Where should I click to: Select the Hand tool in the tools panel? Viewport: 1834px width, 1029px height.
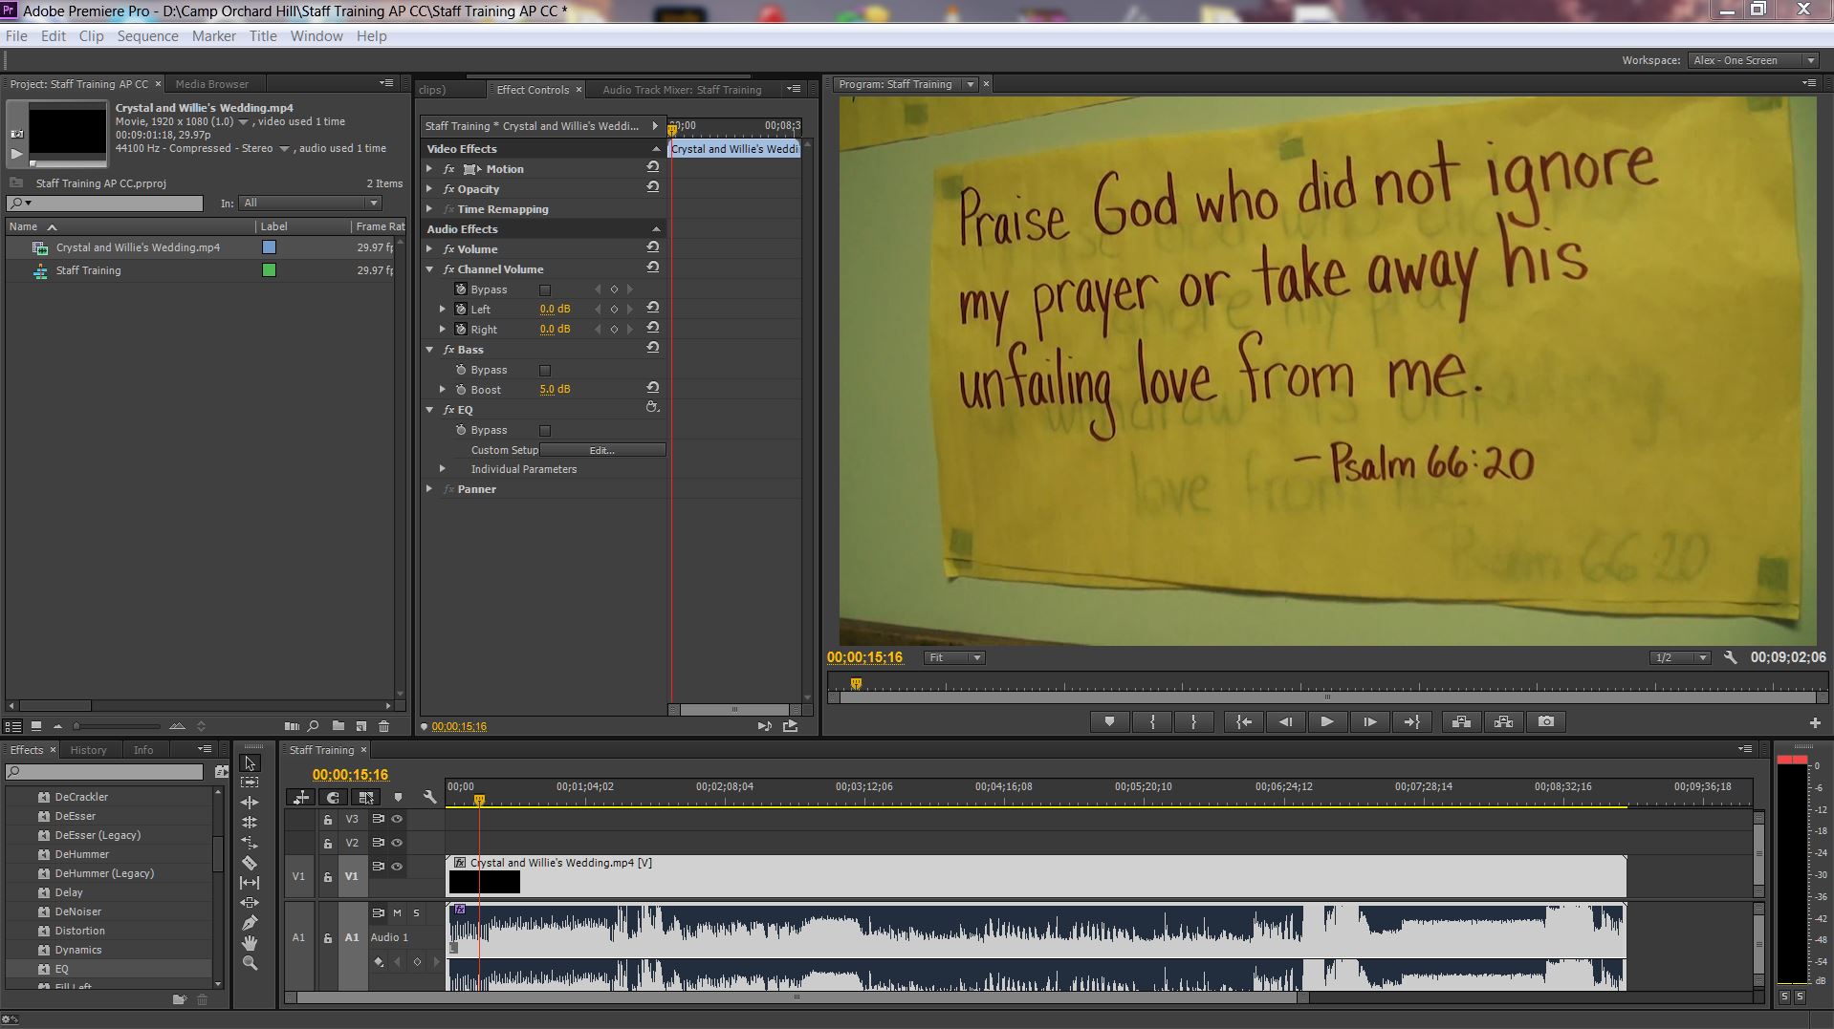coord(250,943)
